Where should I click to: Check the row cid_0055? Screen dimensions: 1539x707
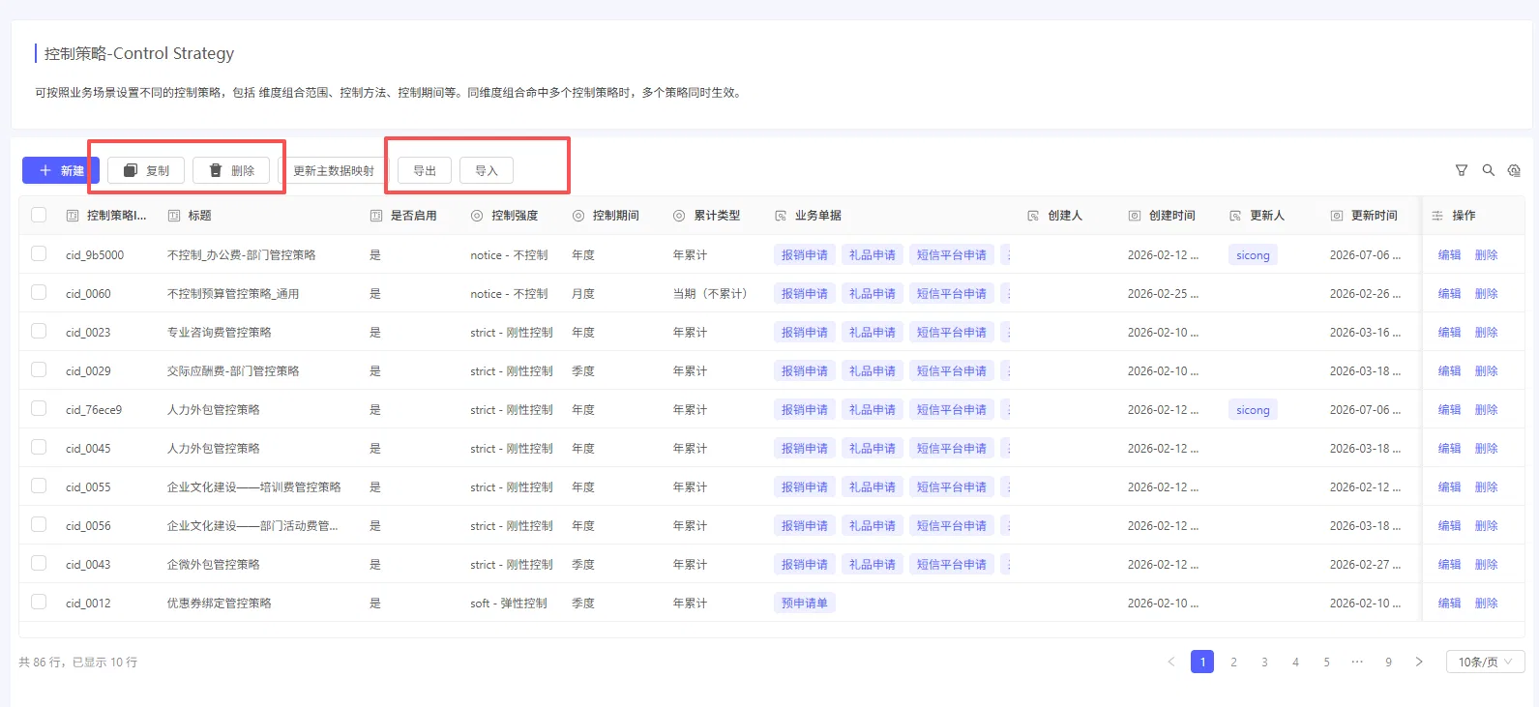pyautogui.click(x=39, y=486)
